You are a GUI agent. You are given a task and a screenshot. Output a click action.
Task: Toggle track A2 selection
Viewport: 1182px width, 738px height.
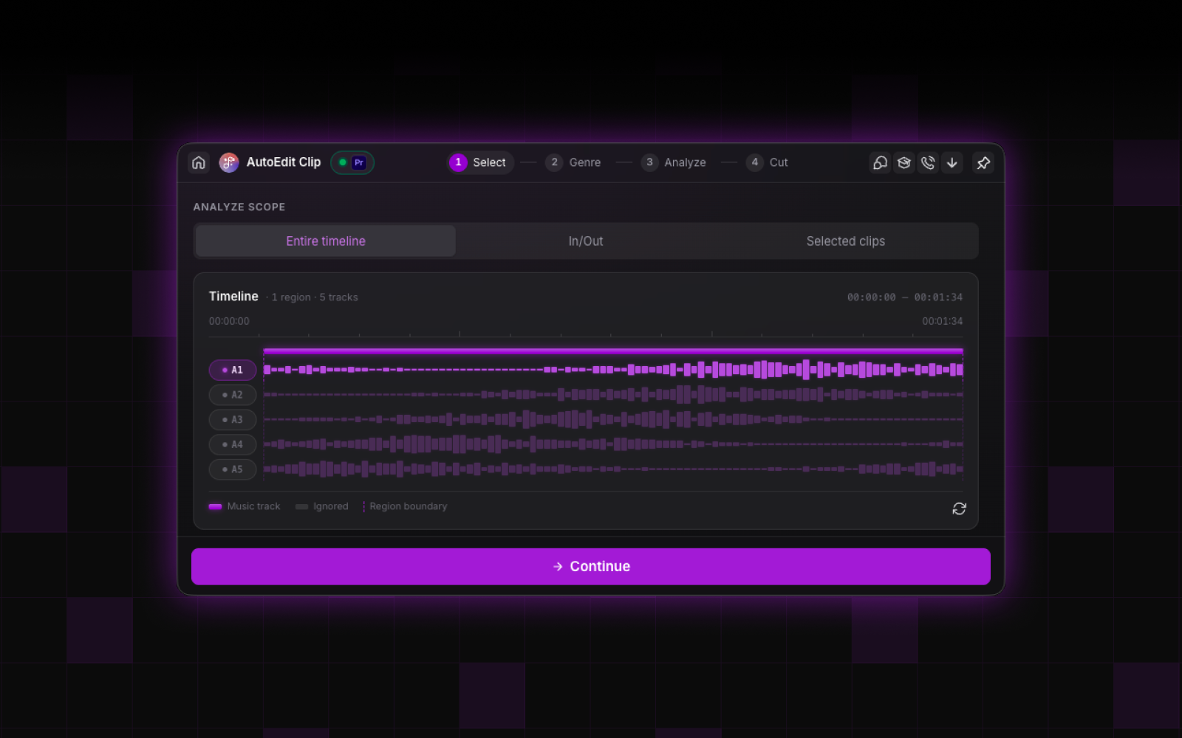(233, 395)
